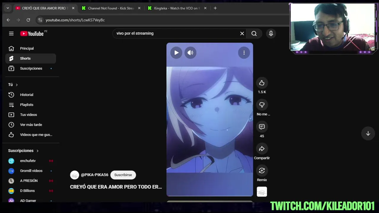379x213 pixels.
Task: Click the magnifier search button
Action: click(x=254, y=33)
